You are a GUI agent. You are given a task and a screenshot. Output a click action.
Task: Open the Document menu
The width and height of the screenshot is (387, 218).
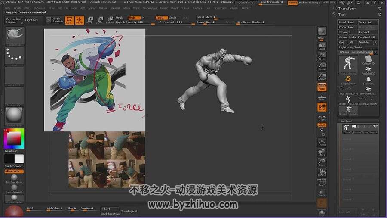(x=39, y=8)
